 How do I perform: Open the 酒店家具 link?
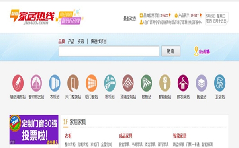coord(150,144)
